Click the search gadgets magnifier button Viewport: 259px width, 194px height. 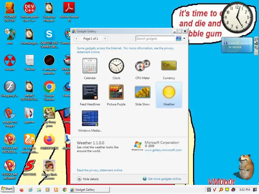(179, 38)
